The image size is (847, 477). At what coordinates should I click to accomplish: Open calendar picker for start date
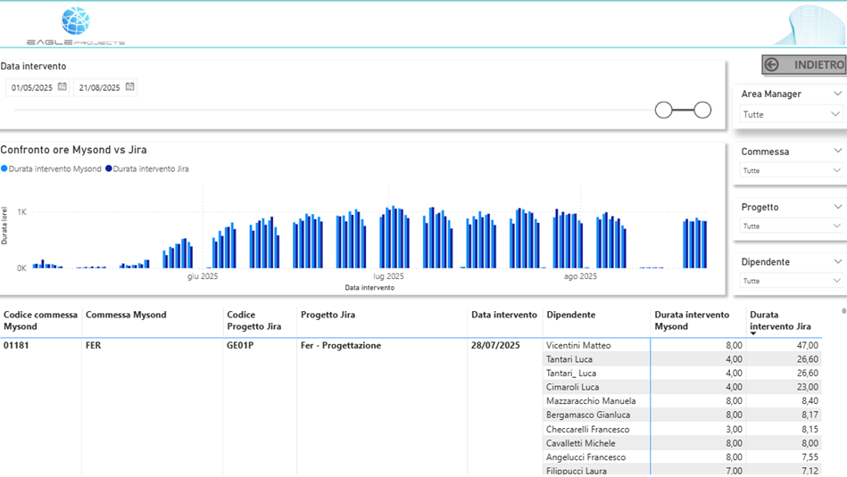62,87
